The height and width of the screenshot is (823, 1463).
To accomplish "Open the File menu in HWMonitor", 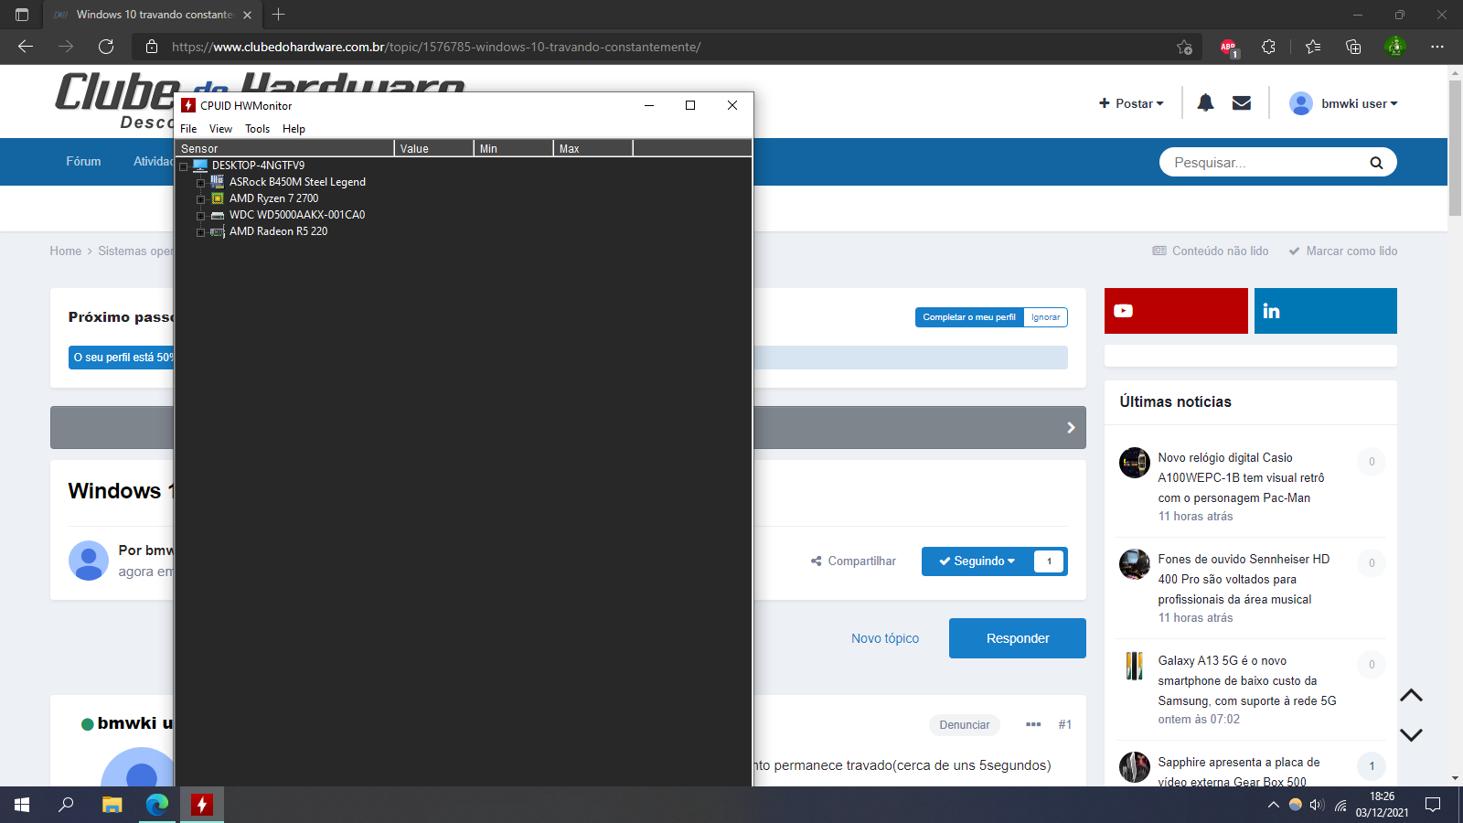I will 188,129.
